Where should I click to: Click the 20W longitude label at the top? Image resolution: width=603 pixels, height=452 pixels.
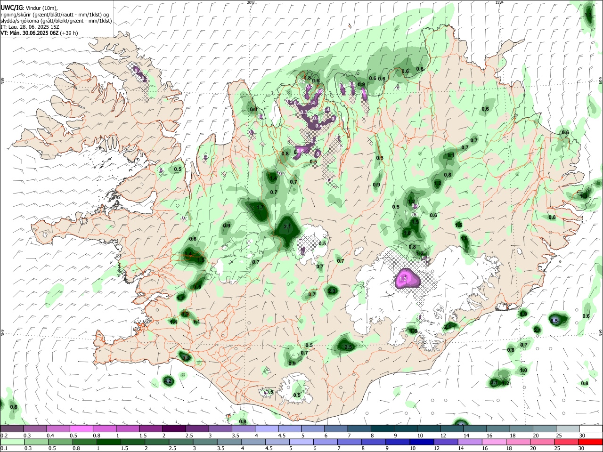(251, 2)
